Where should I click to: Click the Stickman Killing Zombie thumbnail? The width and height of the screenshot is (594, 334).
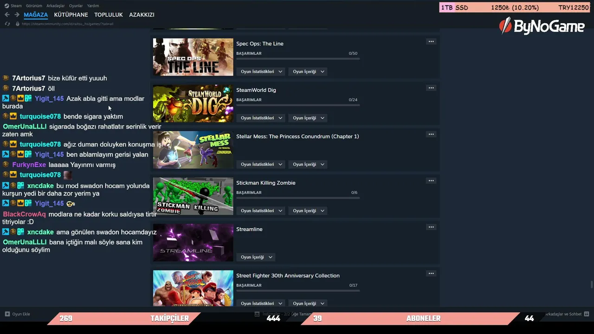click(193, 196)
